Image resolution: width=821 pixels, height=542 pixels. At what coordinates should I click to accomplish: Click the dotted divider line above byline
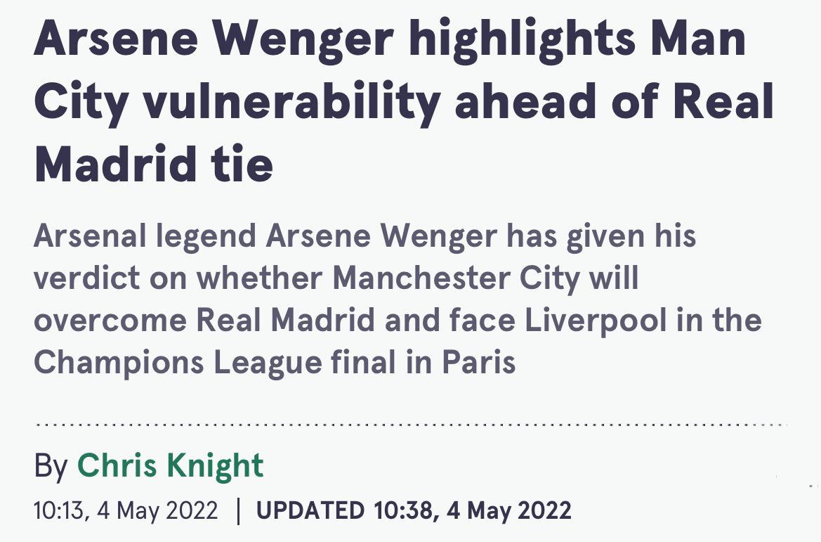pos(411,425)
